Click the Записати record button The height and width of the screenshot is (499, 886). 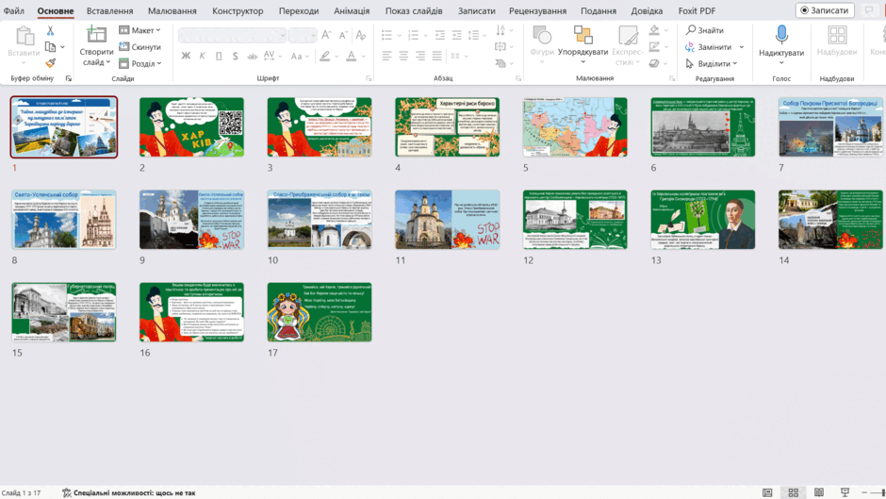point(825,10)
